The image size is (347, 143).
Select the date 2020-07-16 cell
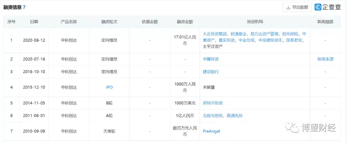[34, 59]
